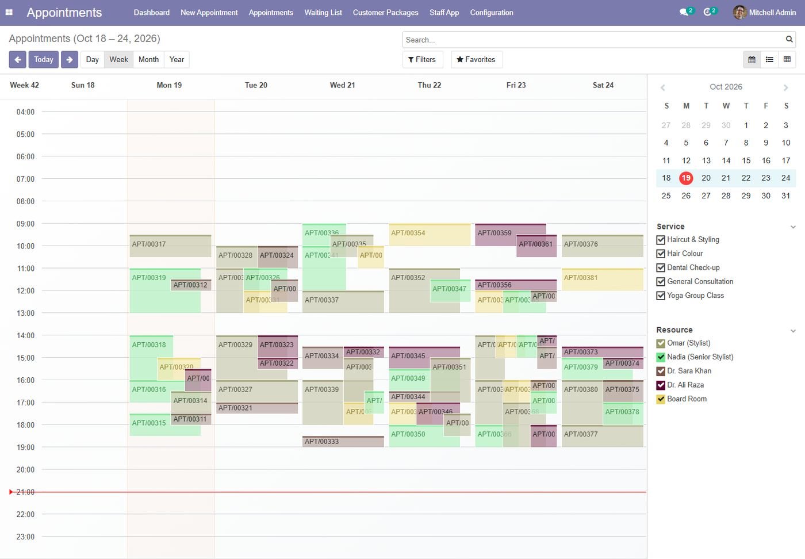Viewport: 805px width, 559px height.
Task: Go to next week with right arrow
Action: 70,60
